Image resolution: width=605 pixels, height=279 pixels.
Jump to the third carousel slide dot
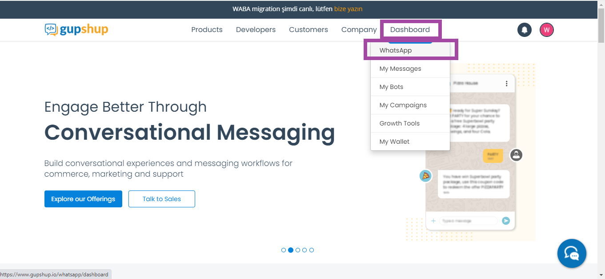point(298,250)
